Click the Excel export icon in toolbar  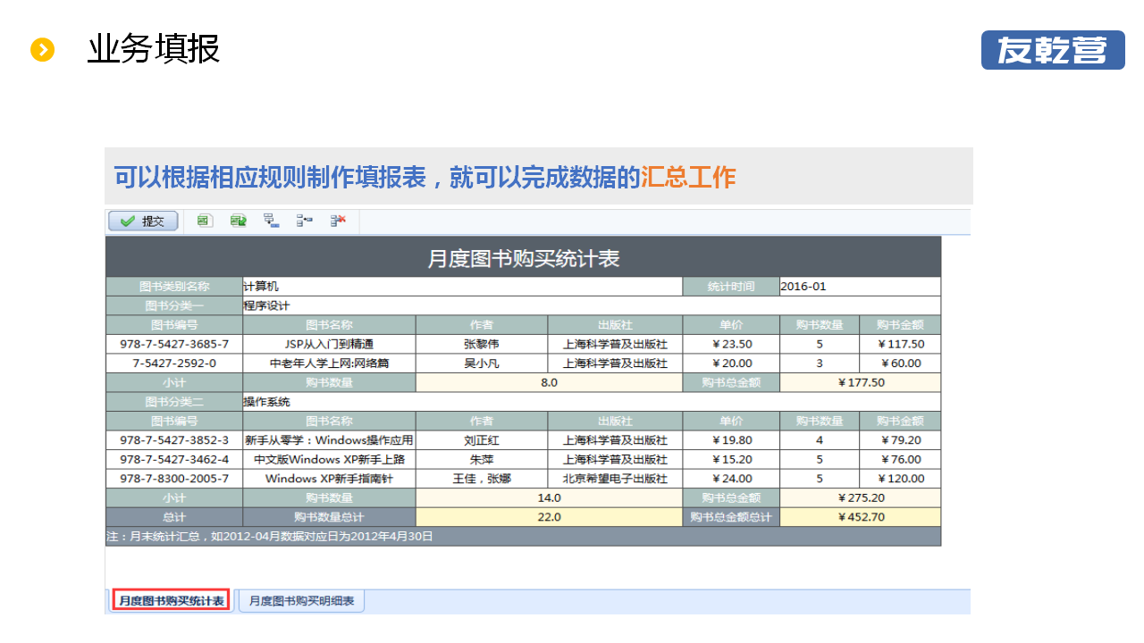pyautogui.click(x=205, y=221)
